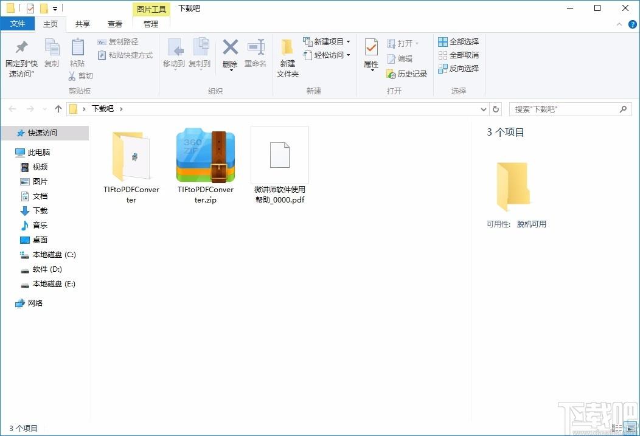The width and height of the screenshot is (640, 436).
Task: Customize Quick Access Toolbar dropdown
Action: tap(55, 9)
